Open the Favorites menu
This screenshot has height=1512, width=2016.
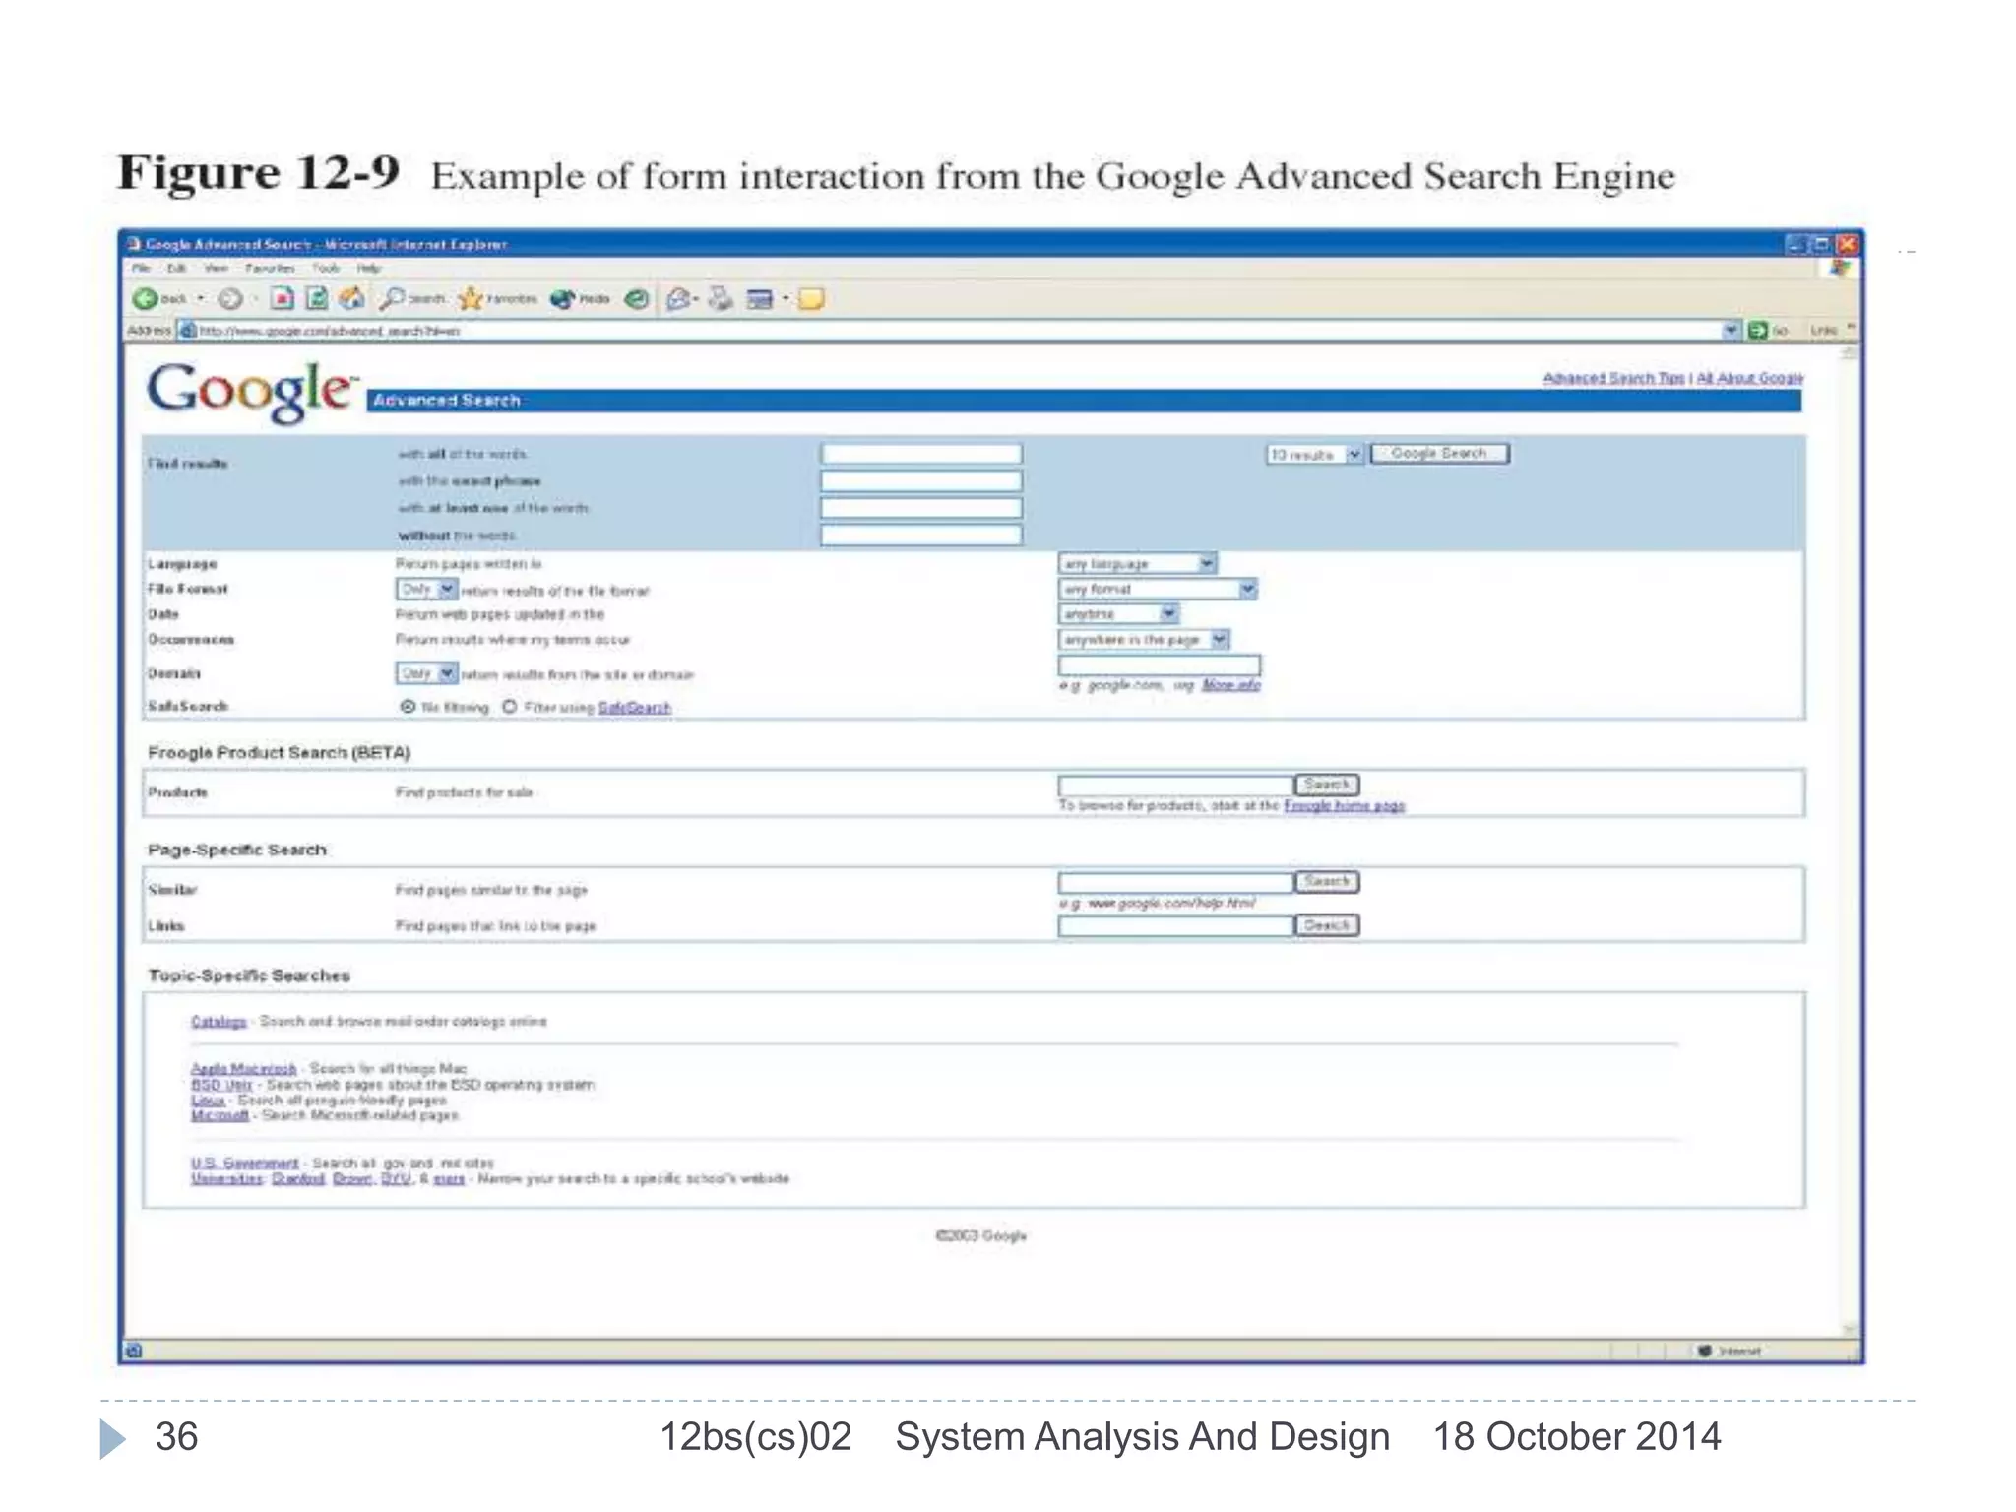point(270,268)
